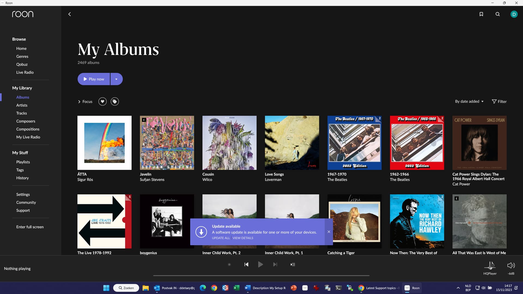Viewport: 523px width, 294px height.
Task: Open the Dire Straits Live 1978-1992 cover
Action: pyautogui.click(x=104, y=221)
